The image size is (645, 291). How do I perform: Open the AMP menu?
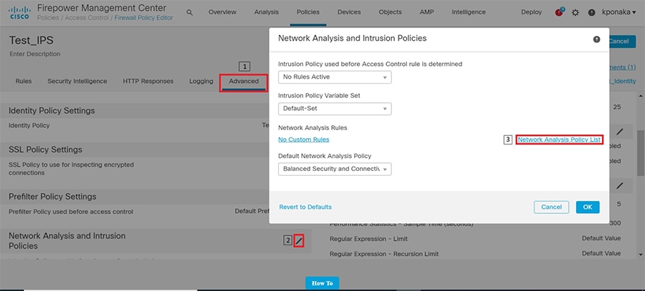click(427, 12)
